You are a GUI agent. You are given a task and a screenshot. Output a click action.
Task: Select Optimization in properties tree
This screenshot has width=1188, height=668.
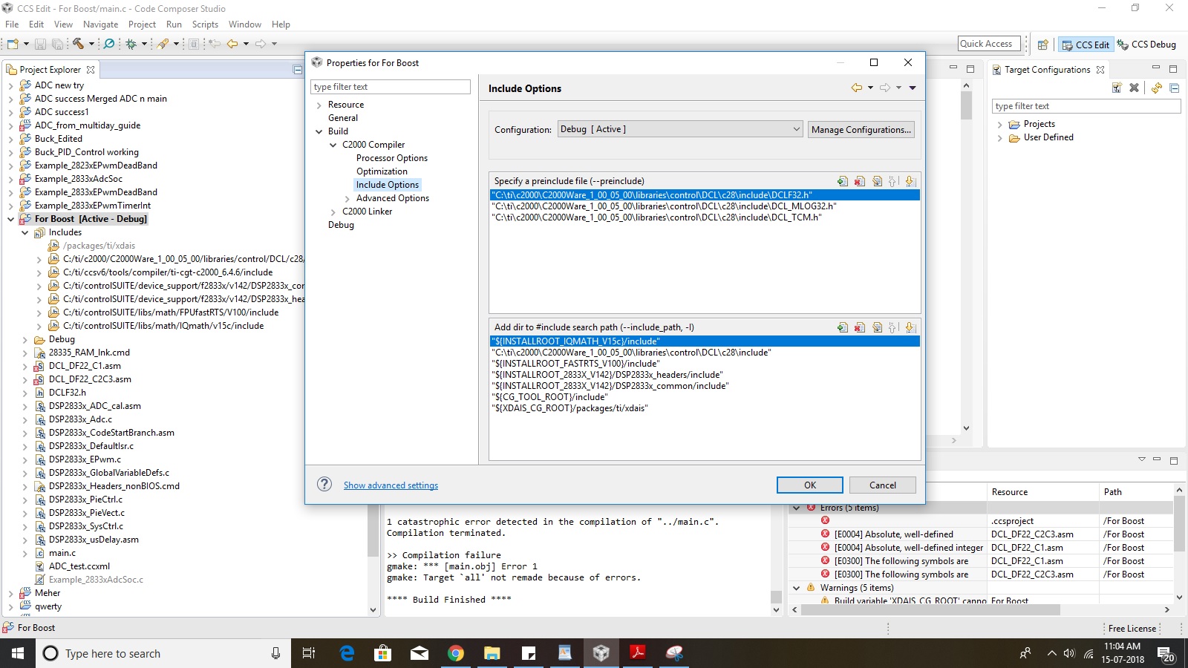tap(382, 171)
